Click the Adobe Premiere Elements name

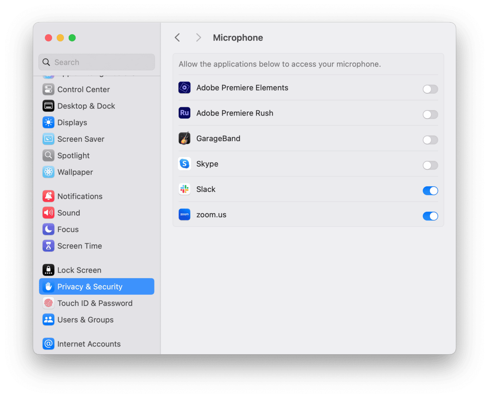pos(242,88)
